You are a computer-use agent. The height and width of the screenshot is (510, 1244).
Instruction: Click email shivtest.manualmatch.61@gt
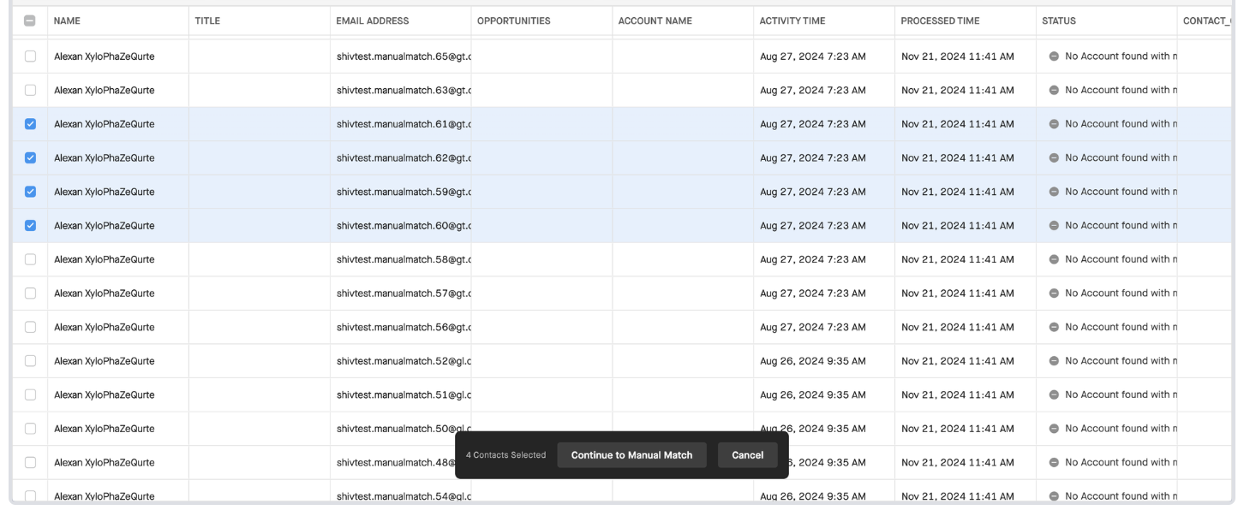click(x=404, y=124)
